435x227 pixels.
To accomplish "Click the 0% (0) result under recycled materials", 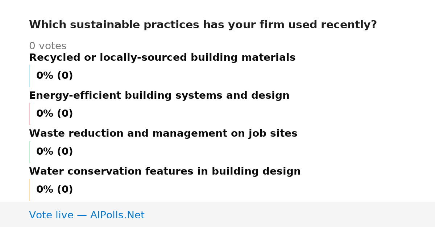I will click(55, 76).
